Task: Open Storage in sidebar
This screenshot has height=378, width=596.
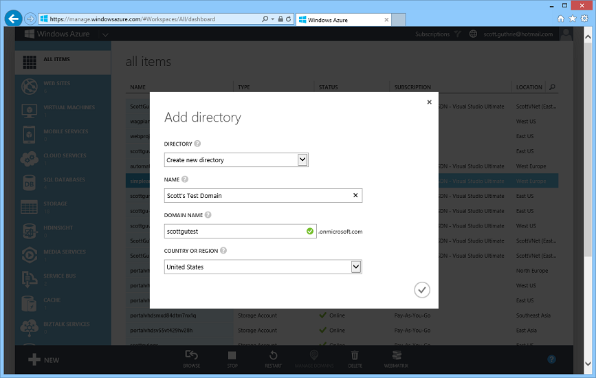Action: [x=63, y=207]
